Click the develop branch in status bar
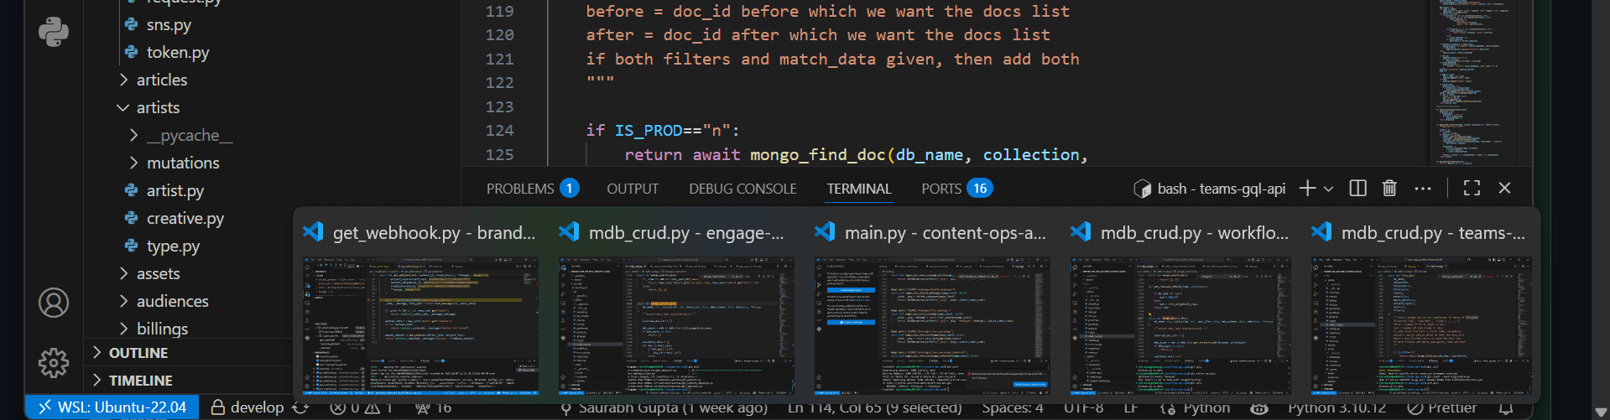The image size is (1610, 420). click(x=247, y=407)
